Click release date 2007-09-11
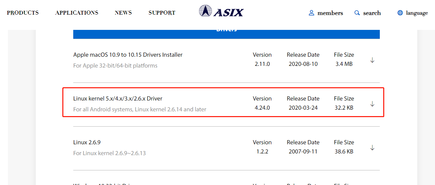The height and width of the screenshot is (185, 435). pyautogui.click(x=303, y=151)
